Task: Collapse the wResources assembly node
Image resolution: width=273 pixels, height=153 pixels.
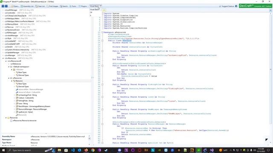Action: pos(3,58)
